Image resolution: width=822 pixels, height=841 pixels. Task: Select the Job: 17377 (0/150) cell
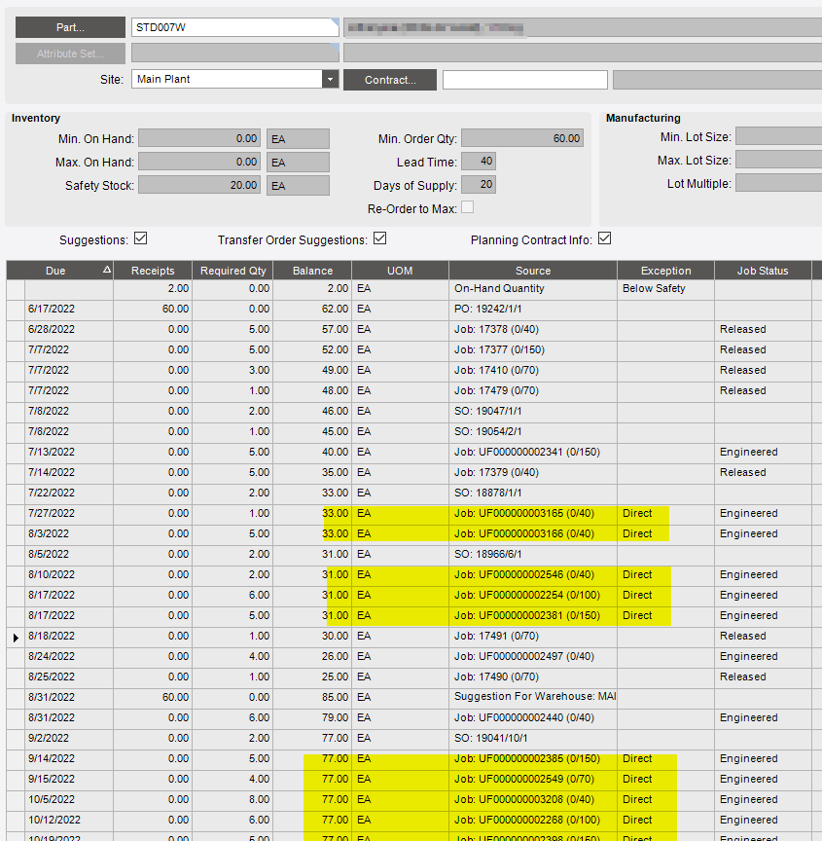pos(533,349)
